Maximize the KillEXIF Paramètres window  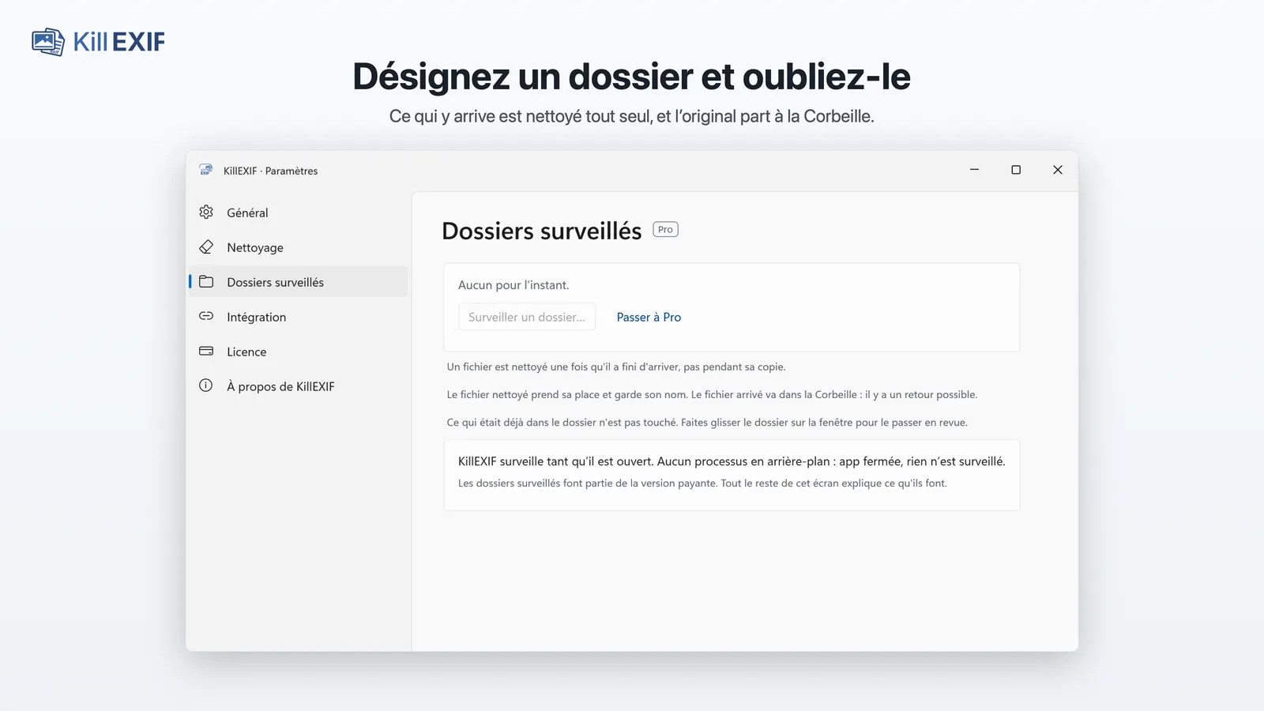1016,170
